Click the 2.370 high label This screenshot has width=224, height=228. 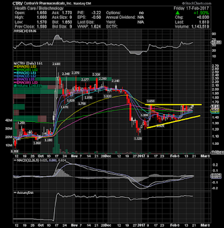click(75, 73)
